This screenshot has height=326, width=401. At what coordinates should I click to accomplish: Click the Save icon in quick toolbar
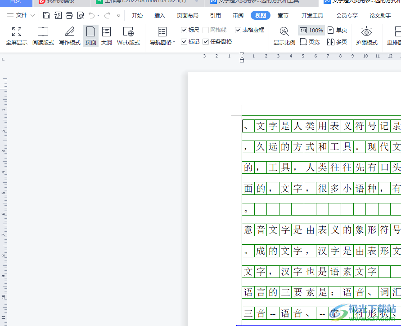point(46,15)
